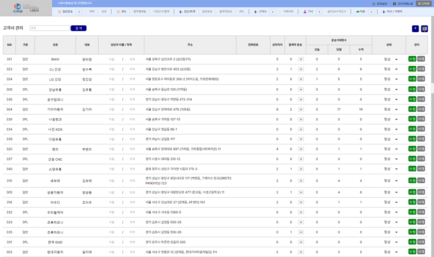This screenshot has height=257, width=434.
Task: Add monthly contract for 기아자동차 row
Action: (x=301, y=109)
